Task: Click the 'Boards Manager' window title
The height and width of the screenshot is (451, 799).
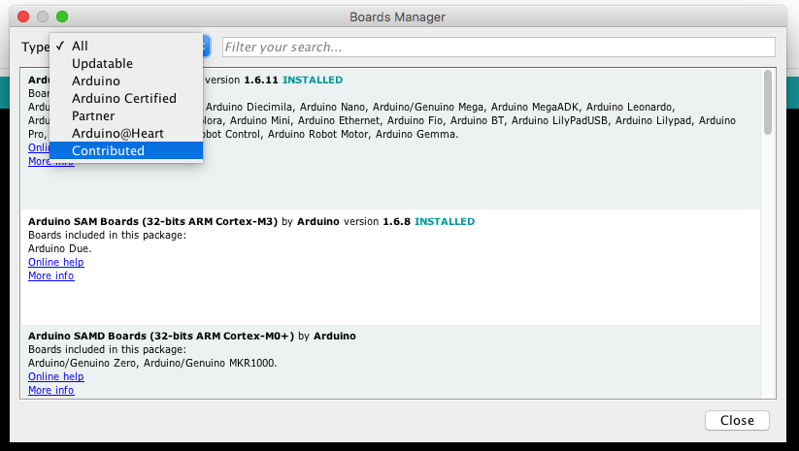Action: [397, 16]
